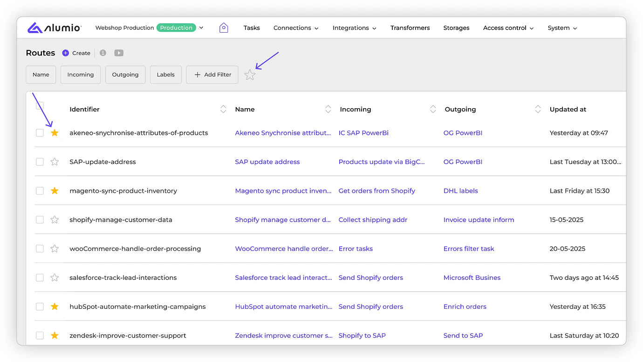The image size is (643, 362).
Task: Expand the System menu
Action: tap(562, 28)
